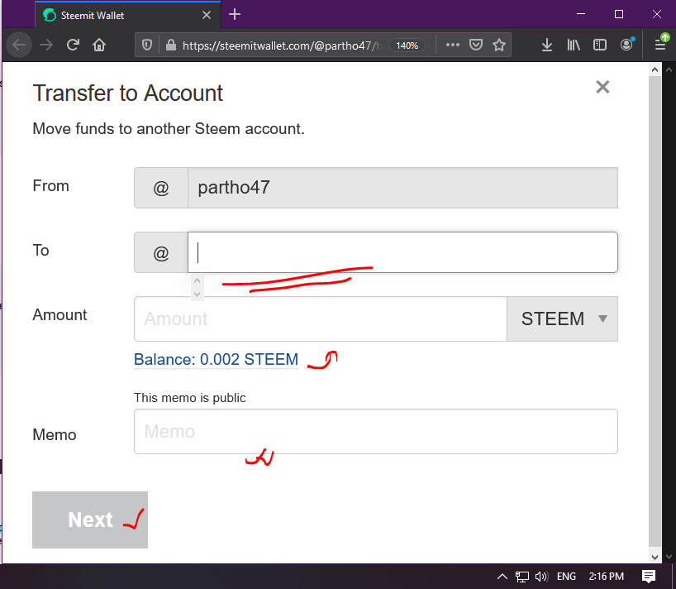Click the 'Transfer to Account' heading
This screenshot has height=589, width=676.
(x=127, y=93)
